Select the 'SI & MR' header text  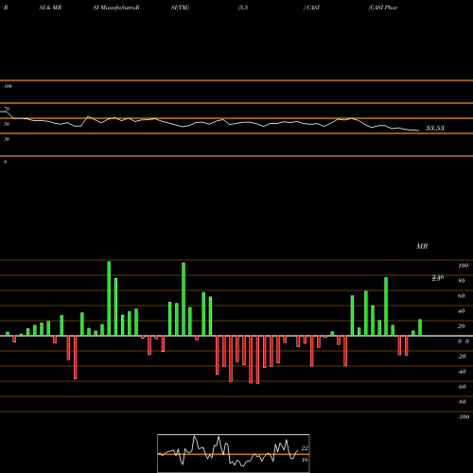click(x=50, y=8)
